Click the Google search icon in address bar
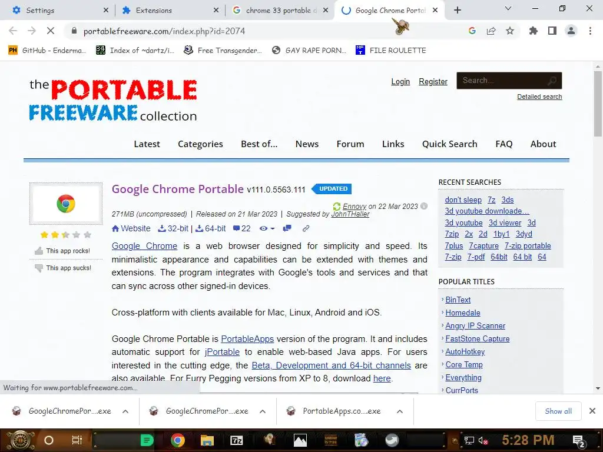The image size is (603, 452). pyautogui.click(x=472, y=31)
